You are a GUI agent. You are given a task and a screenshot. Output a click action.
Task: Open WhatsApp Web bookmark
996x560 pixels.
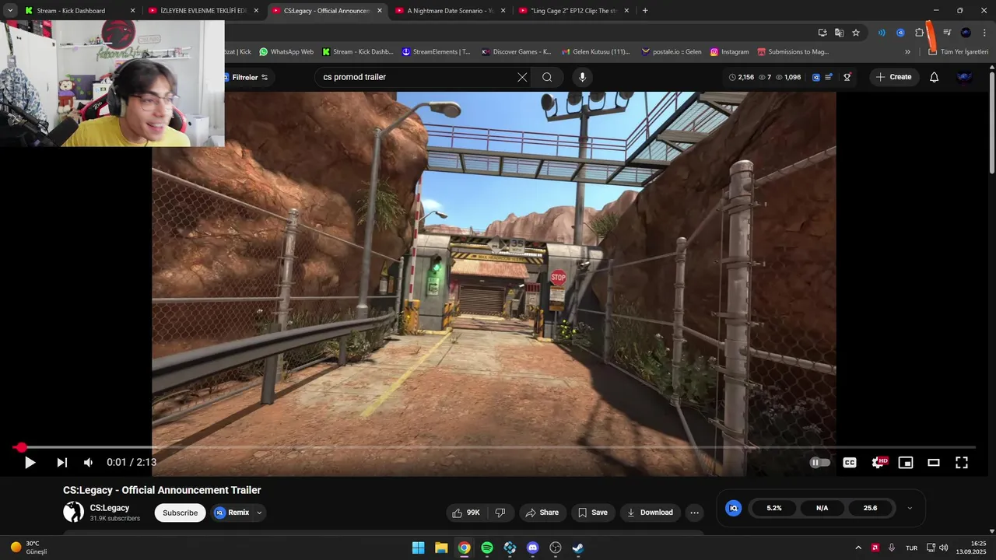pyautogui.click(x=286, y=52)
